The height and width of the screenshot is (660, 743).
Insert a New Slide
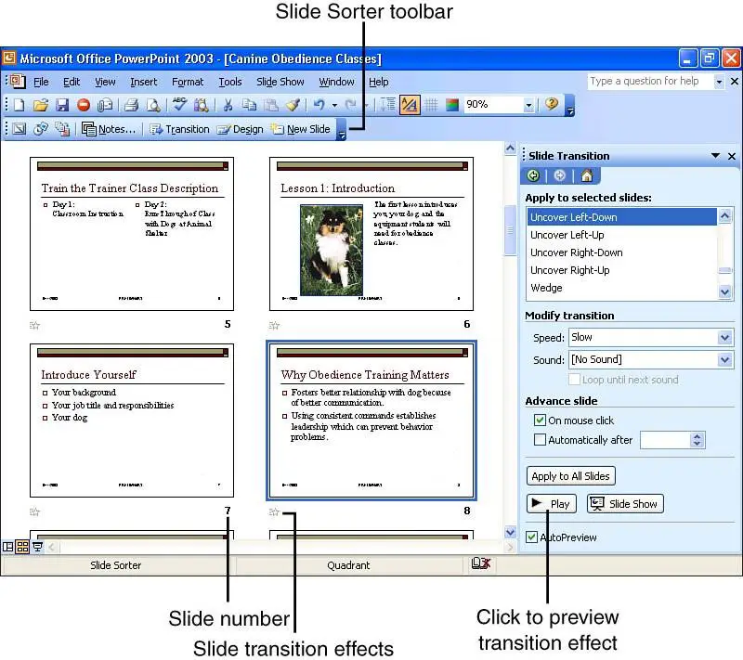pos(300,129)
